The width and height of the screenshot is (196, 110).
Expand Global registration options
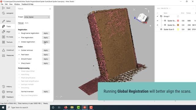tap(19, 42)
